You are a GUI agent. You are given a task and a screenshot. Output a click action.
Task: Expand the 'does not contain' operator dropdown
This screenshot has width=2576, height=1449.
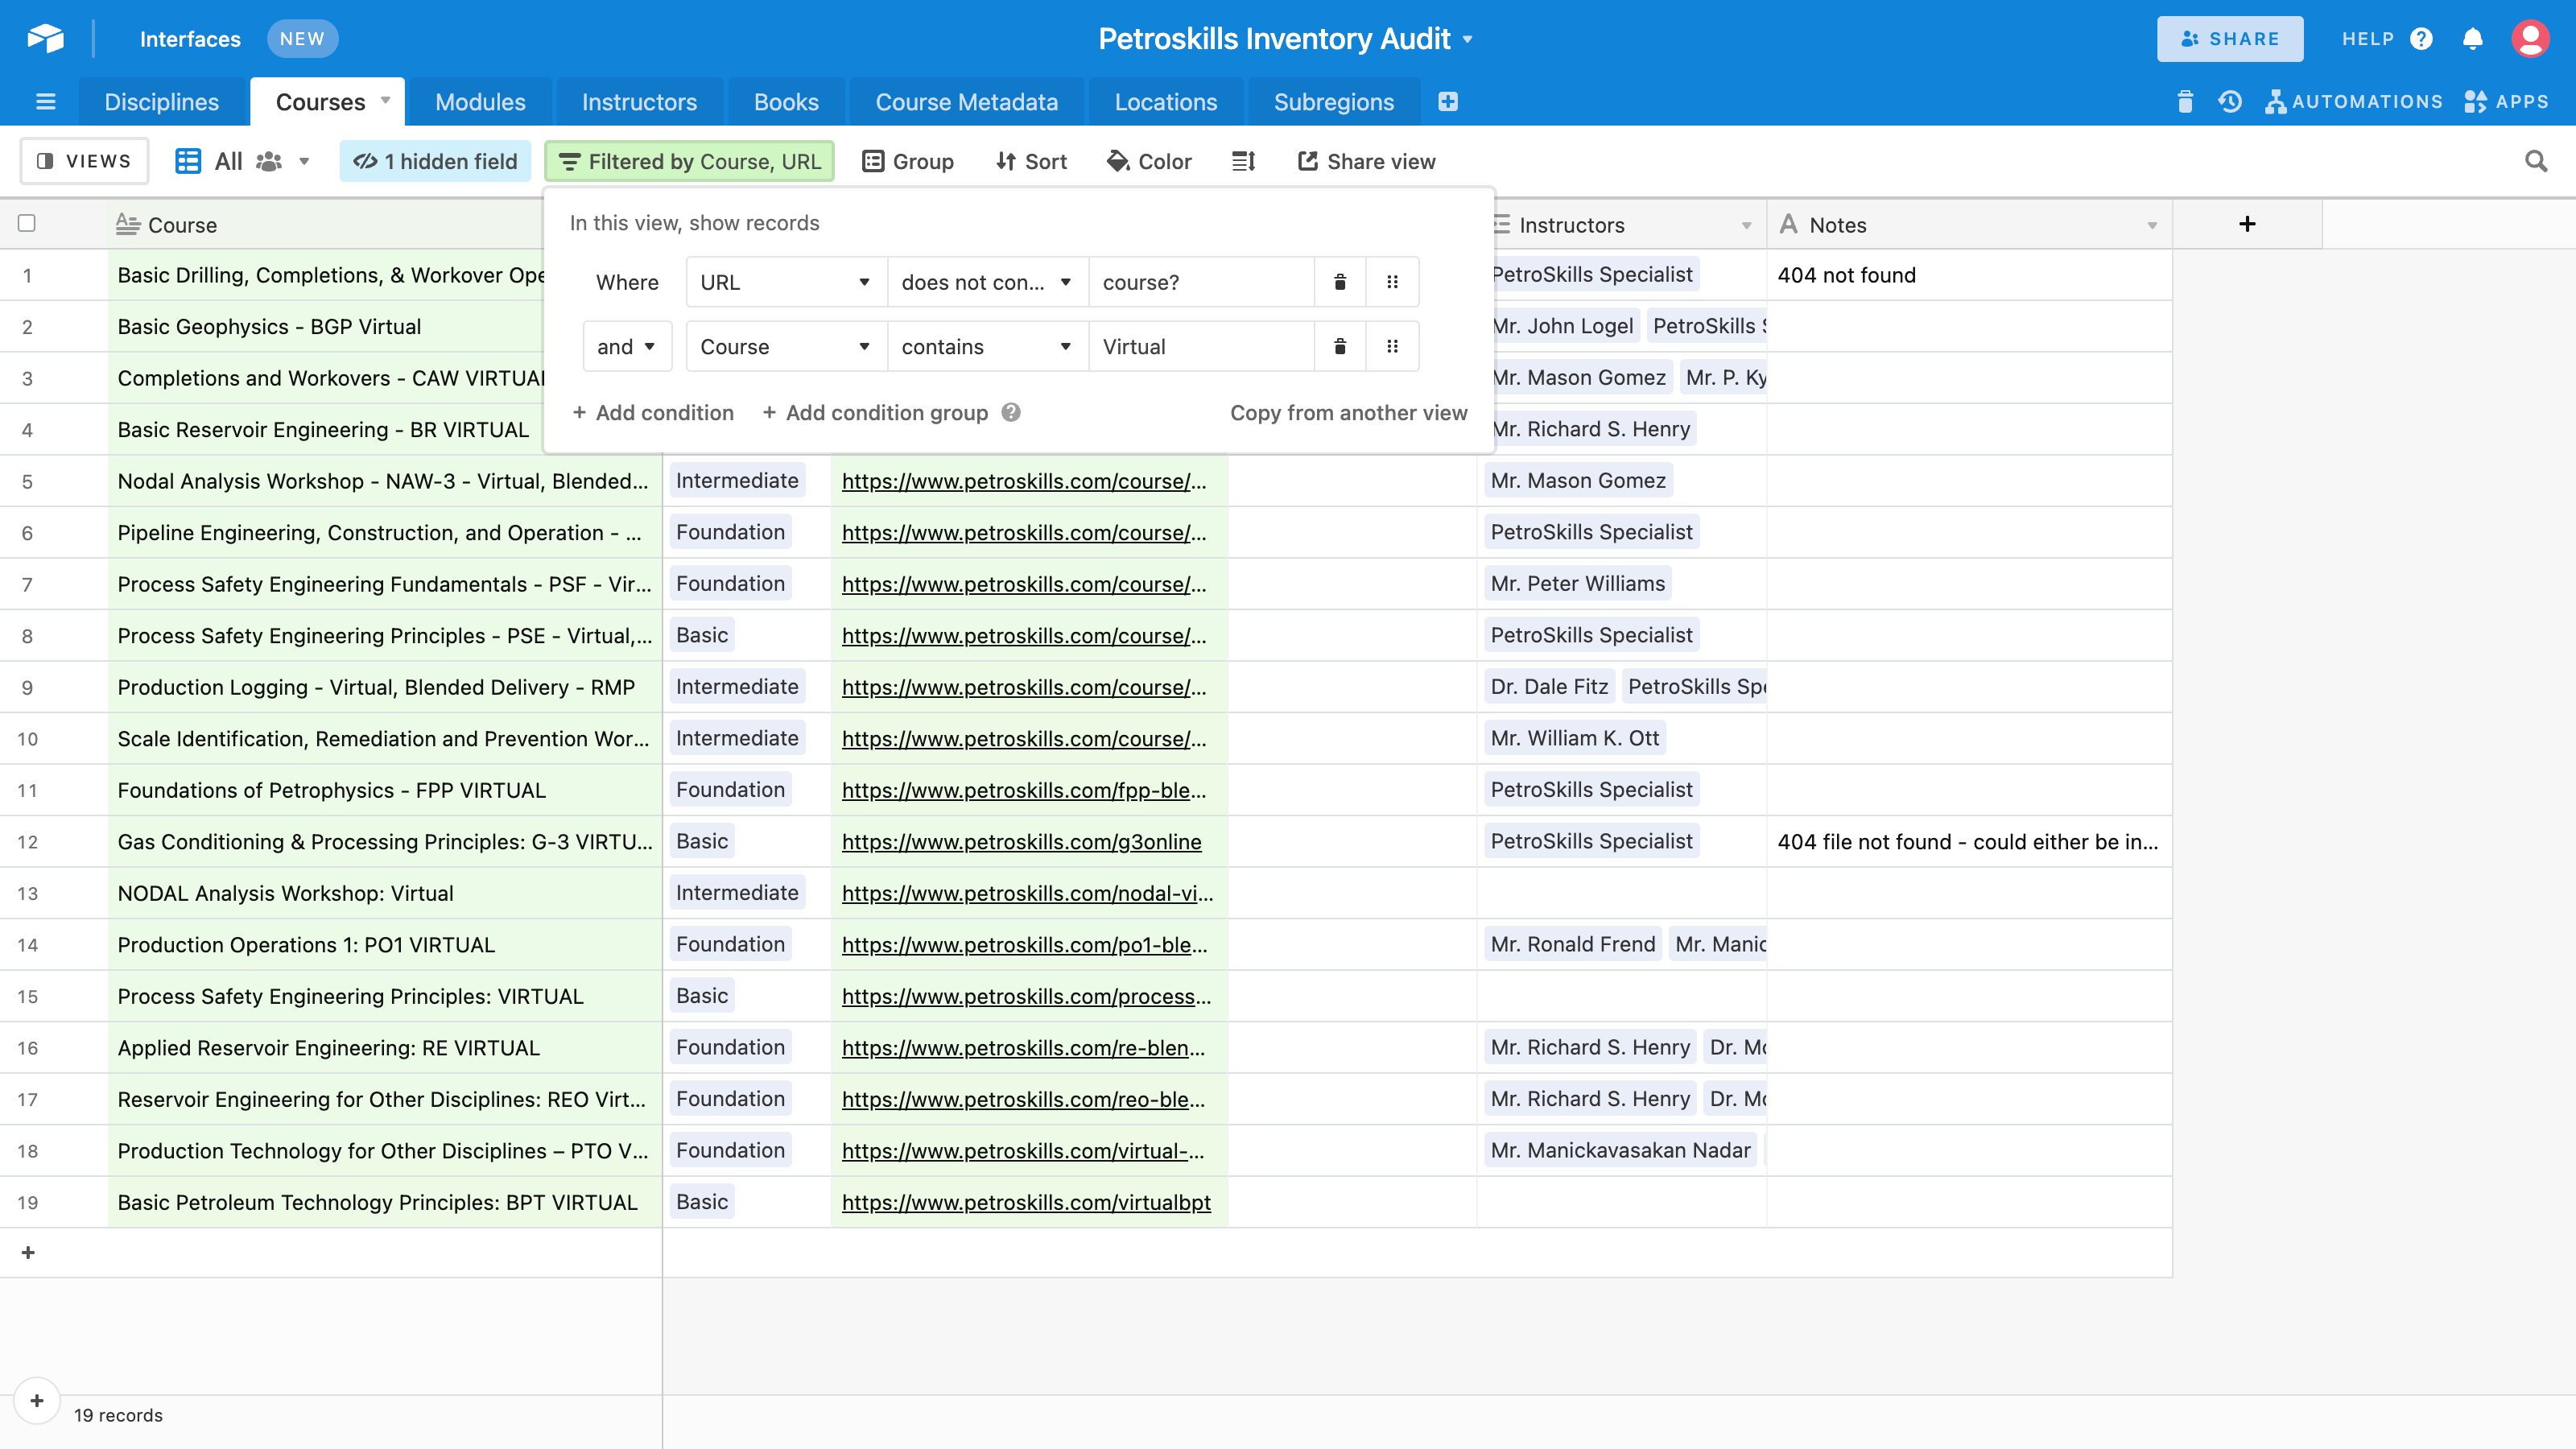pos(986,282)
